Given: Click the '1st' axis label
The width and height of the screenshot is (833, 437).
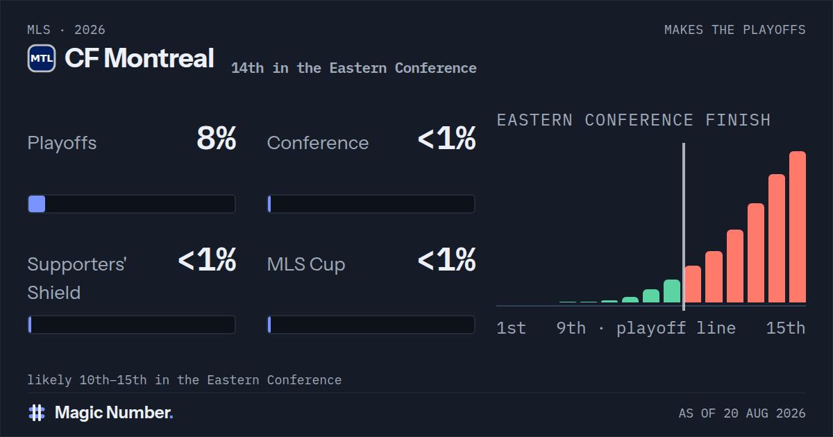Looking at the screenshot, I should point(512,328).
